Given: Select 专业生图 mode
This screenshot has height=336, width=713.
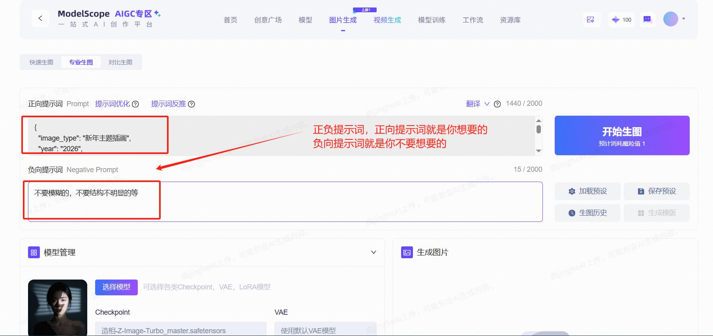Looking at the screenshot, I should click(x=81, y=62).
